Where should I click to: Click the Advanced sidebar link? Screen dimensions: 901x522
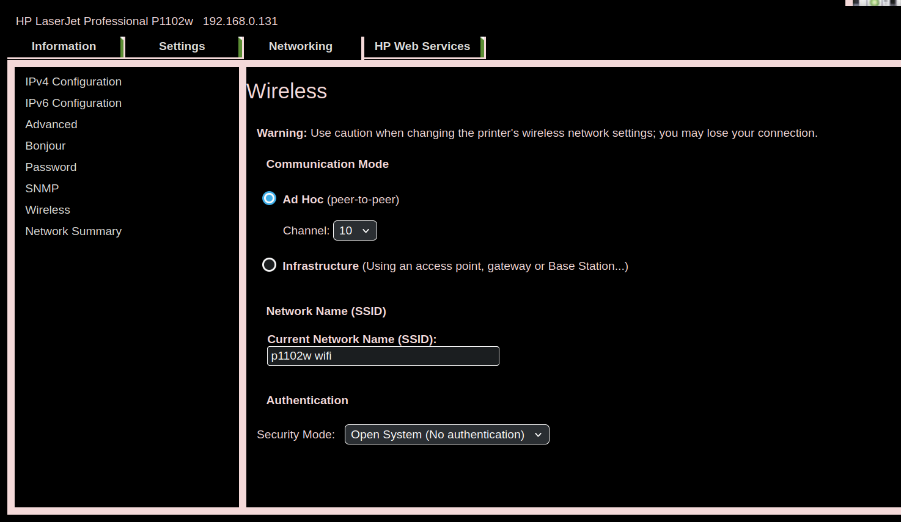(51, 125)
